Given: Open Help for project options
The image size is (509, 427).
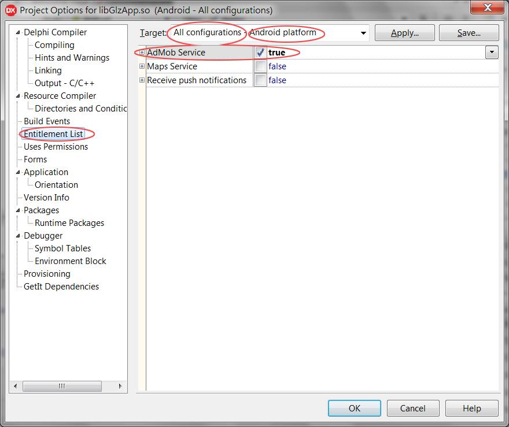Looking at the screenshot, I should tap(471, 408).
